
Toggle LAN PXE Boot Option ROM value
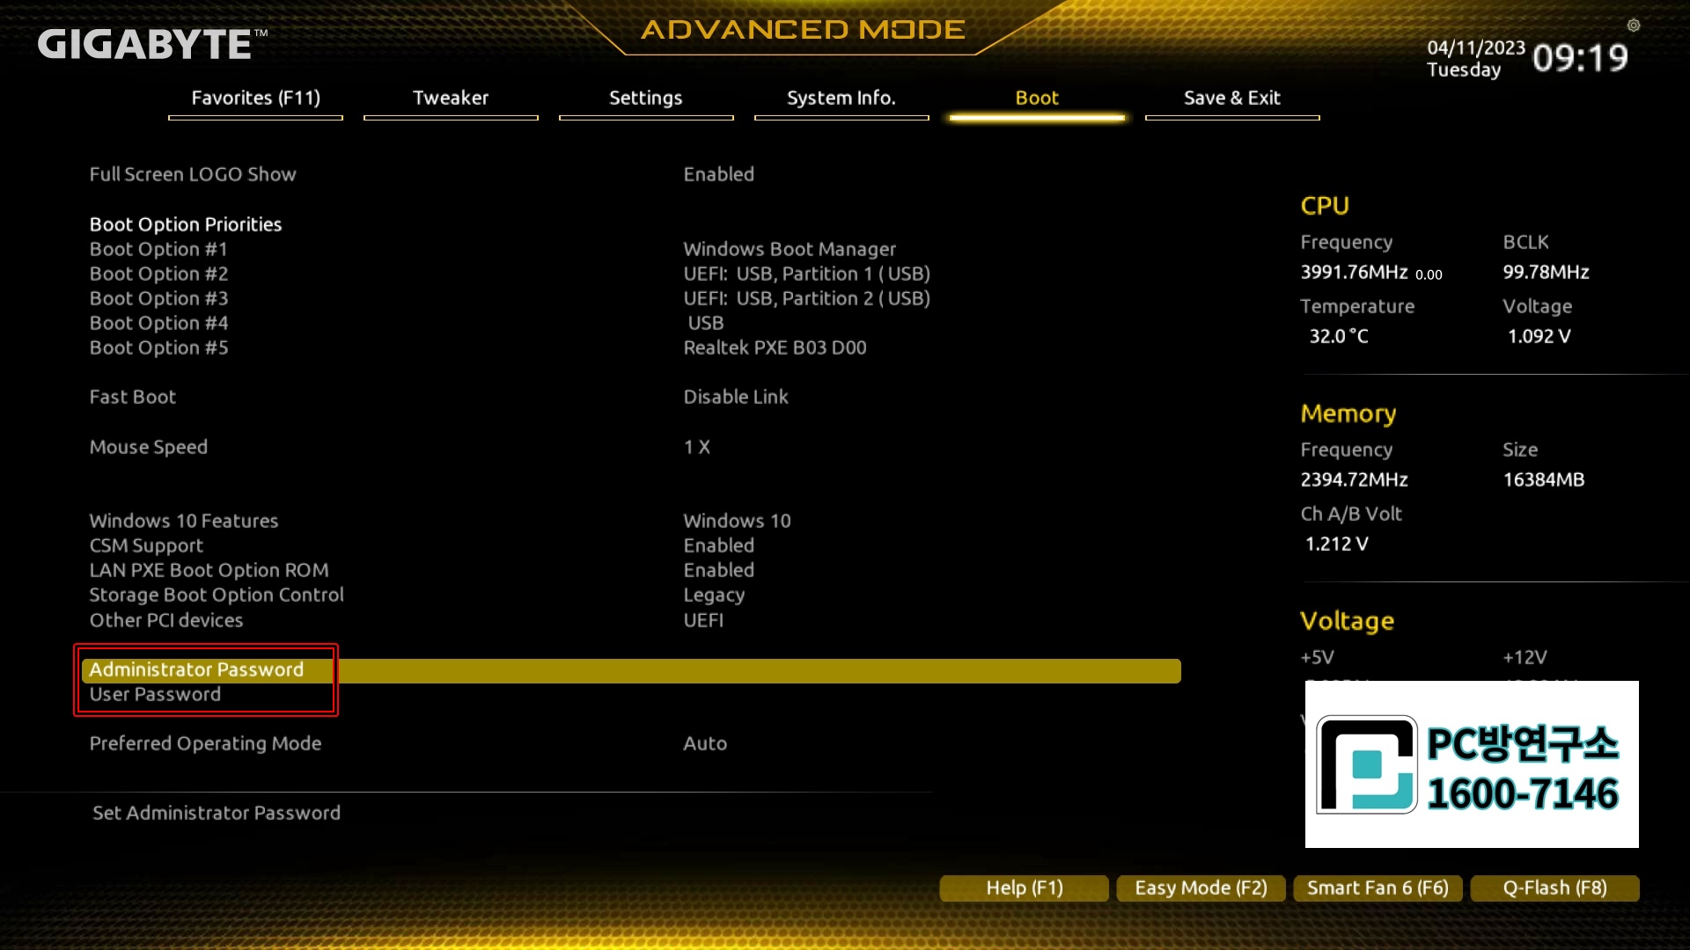(x=718, y=570)
